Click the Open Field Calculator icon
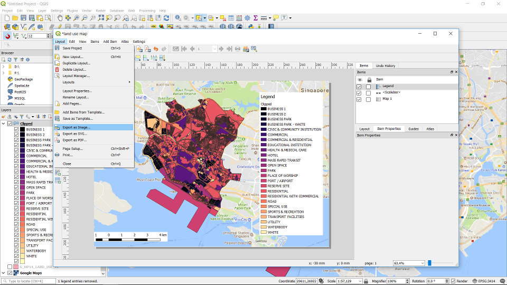507x285 pixels. click(239, 18)
